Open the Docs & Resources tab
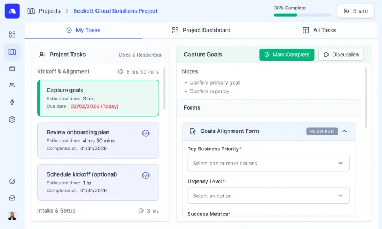This screenshot has width=382, height=229. point(140,55)
